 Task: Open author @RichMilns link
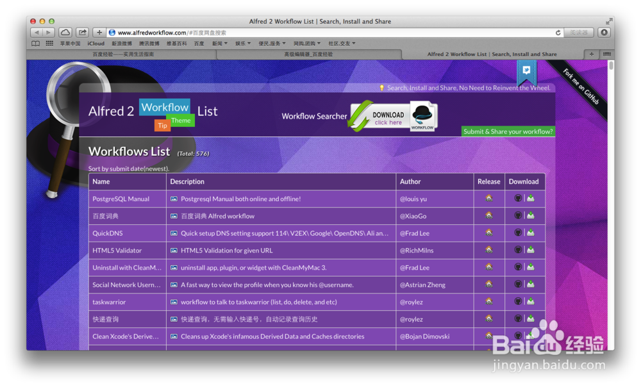(417, 251)
